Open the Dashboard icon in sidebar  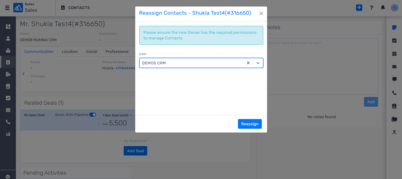coord(8,26)
